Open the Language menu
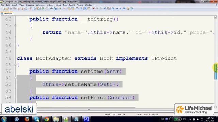 [x=40, y=5]
